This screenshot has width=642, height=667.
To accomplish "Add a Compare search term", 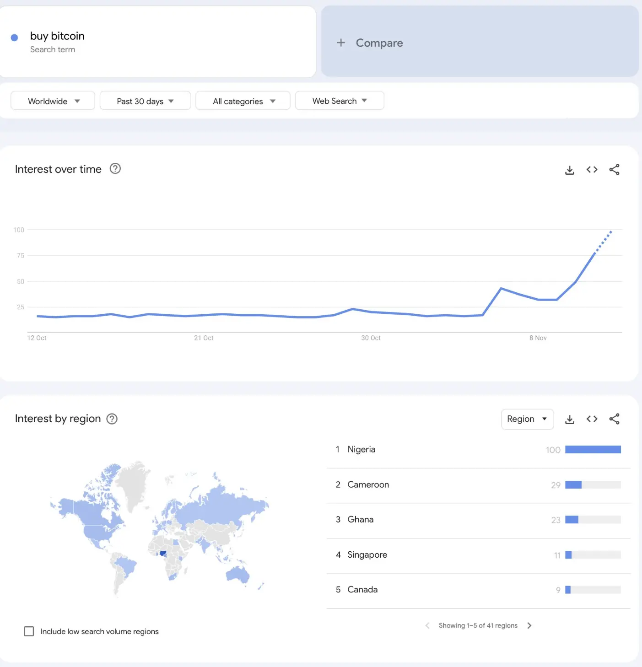I will click(371, 43).
